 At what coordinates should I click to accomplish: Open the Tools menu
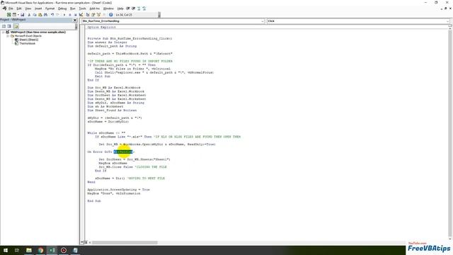pyautogui.click(x=82, y=8)
